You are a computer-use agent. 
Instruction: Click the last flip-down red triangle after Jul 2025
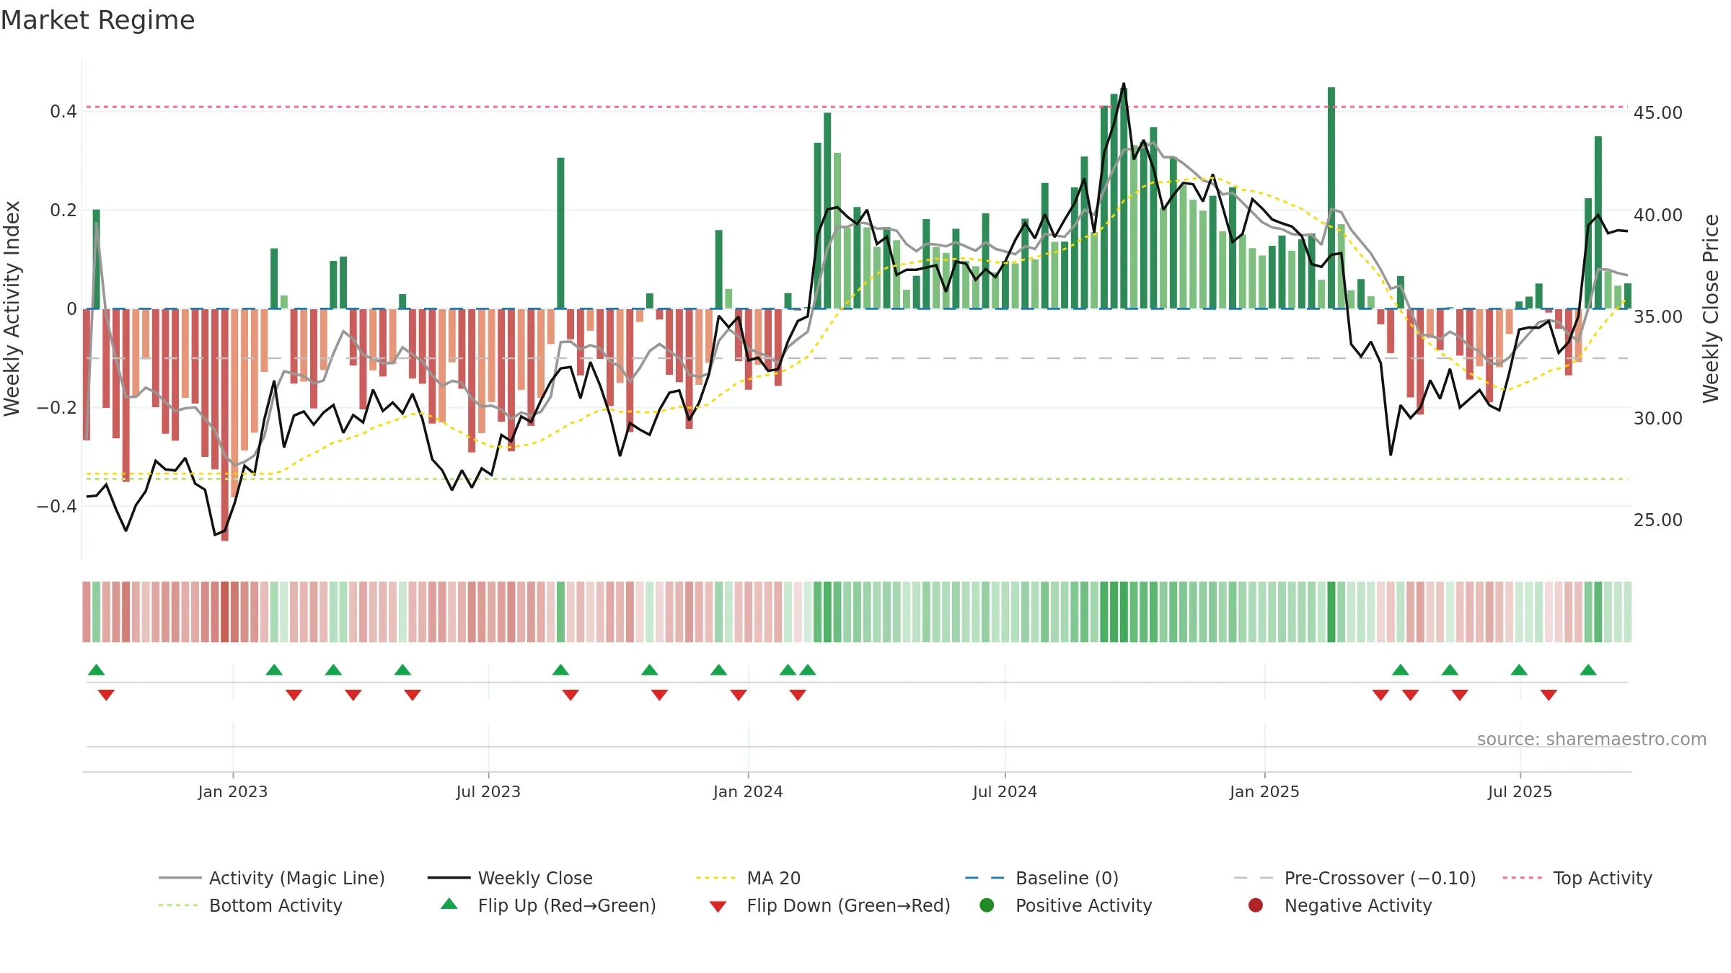(1549, 695)
